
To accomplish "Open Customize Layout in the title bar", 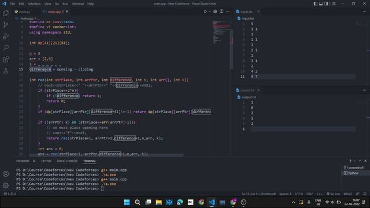I will coord(334,3).
